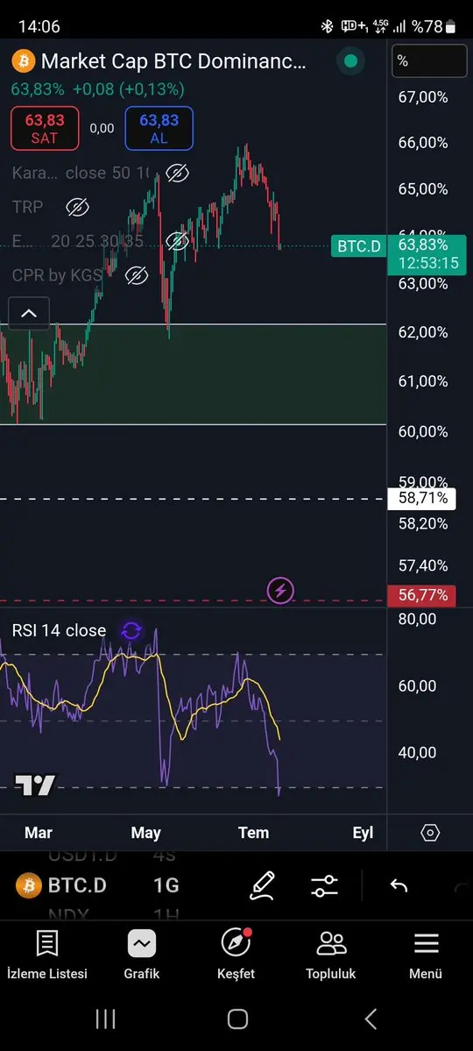473x1051 pixels.
Task: Switch to İzleme Listesi tab
Action: coord(47,955)
